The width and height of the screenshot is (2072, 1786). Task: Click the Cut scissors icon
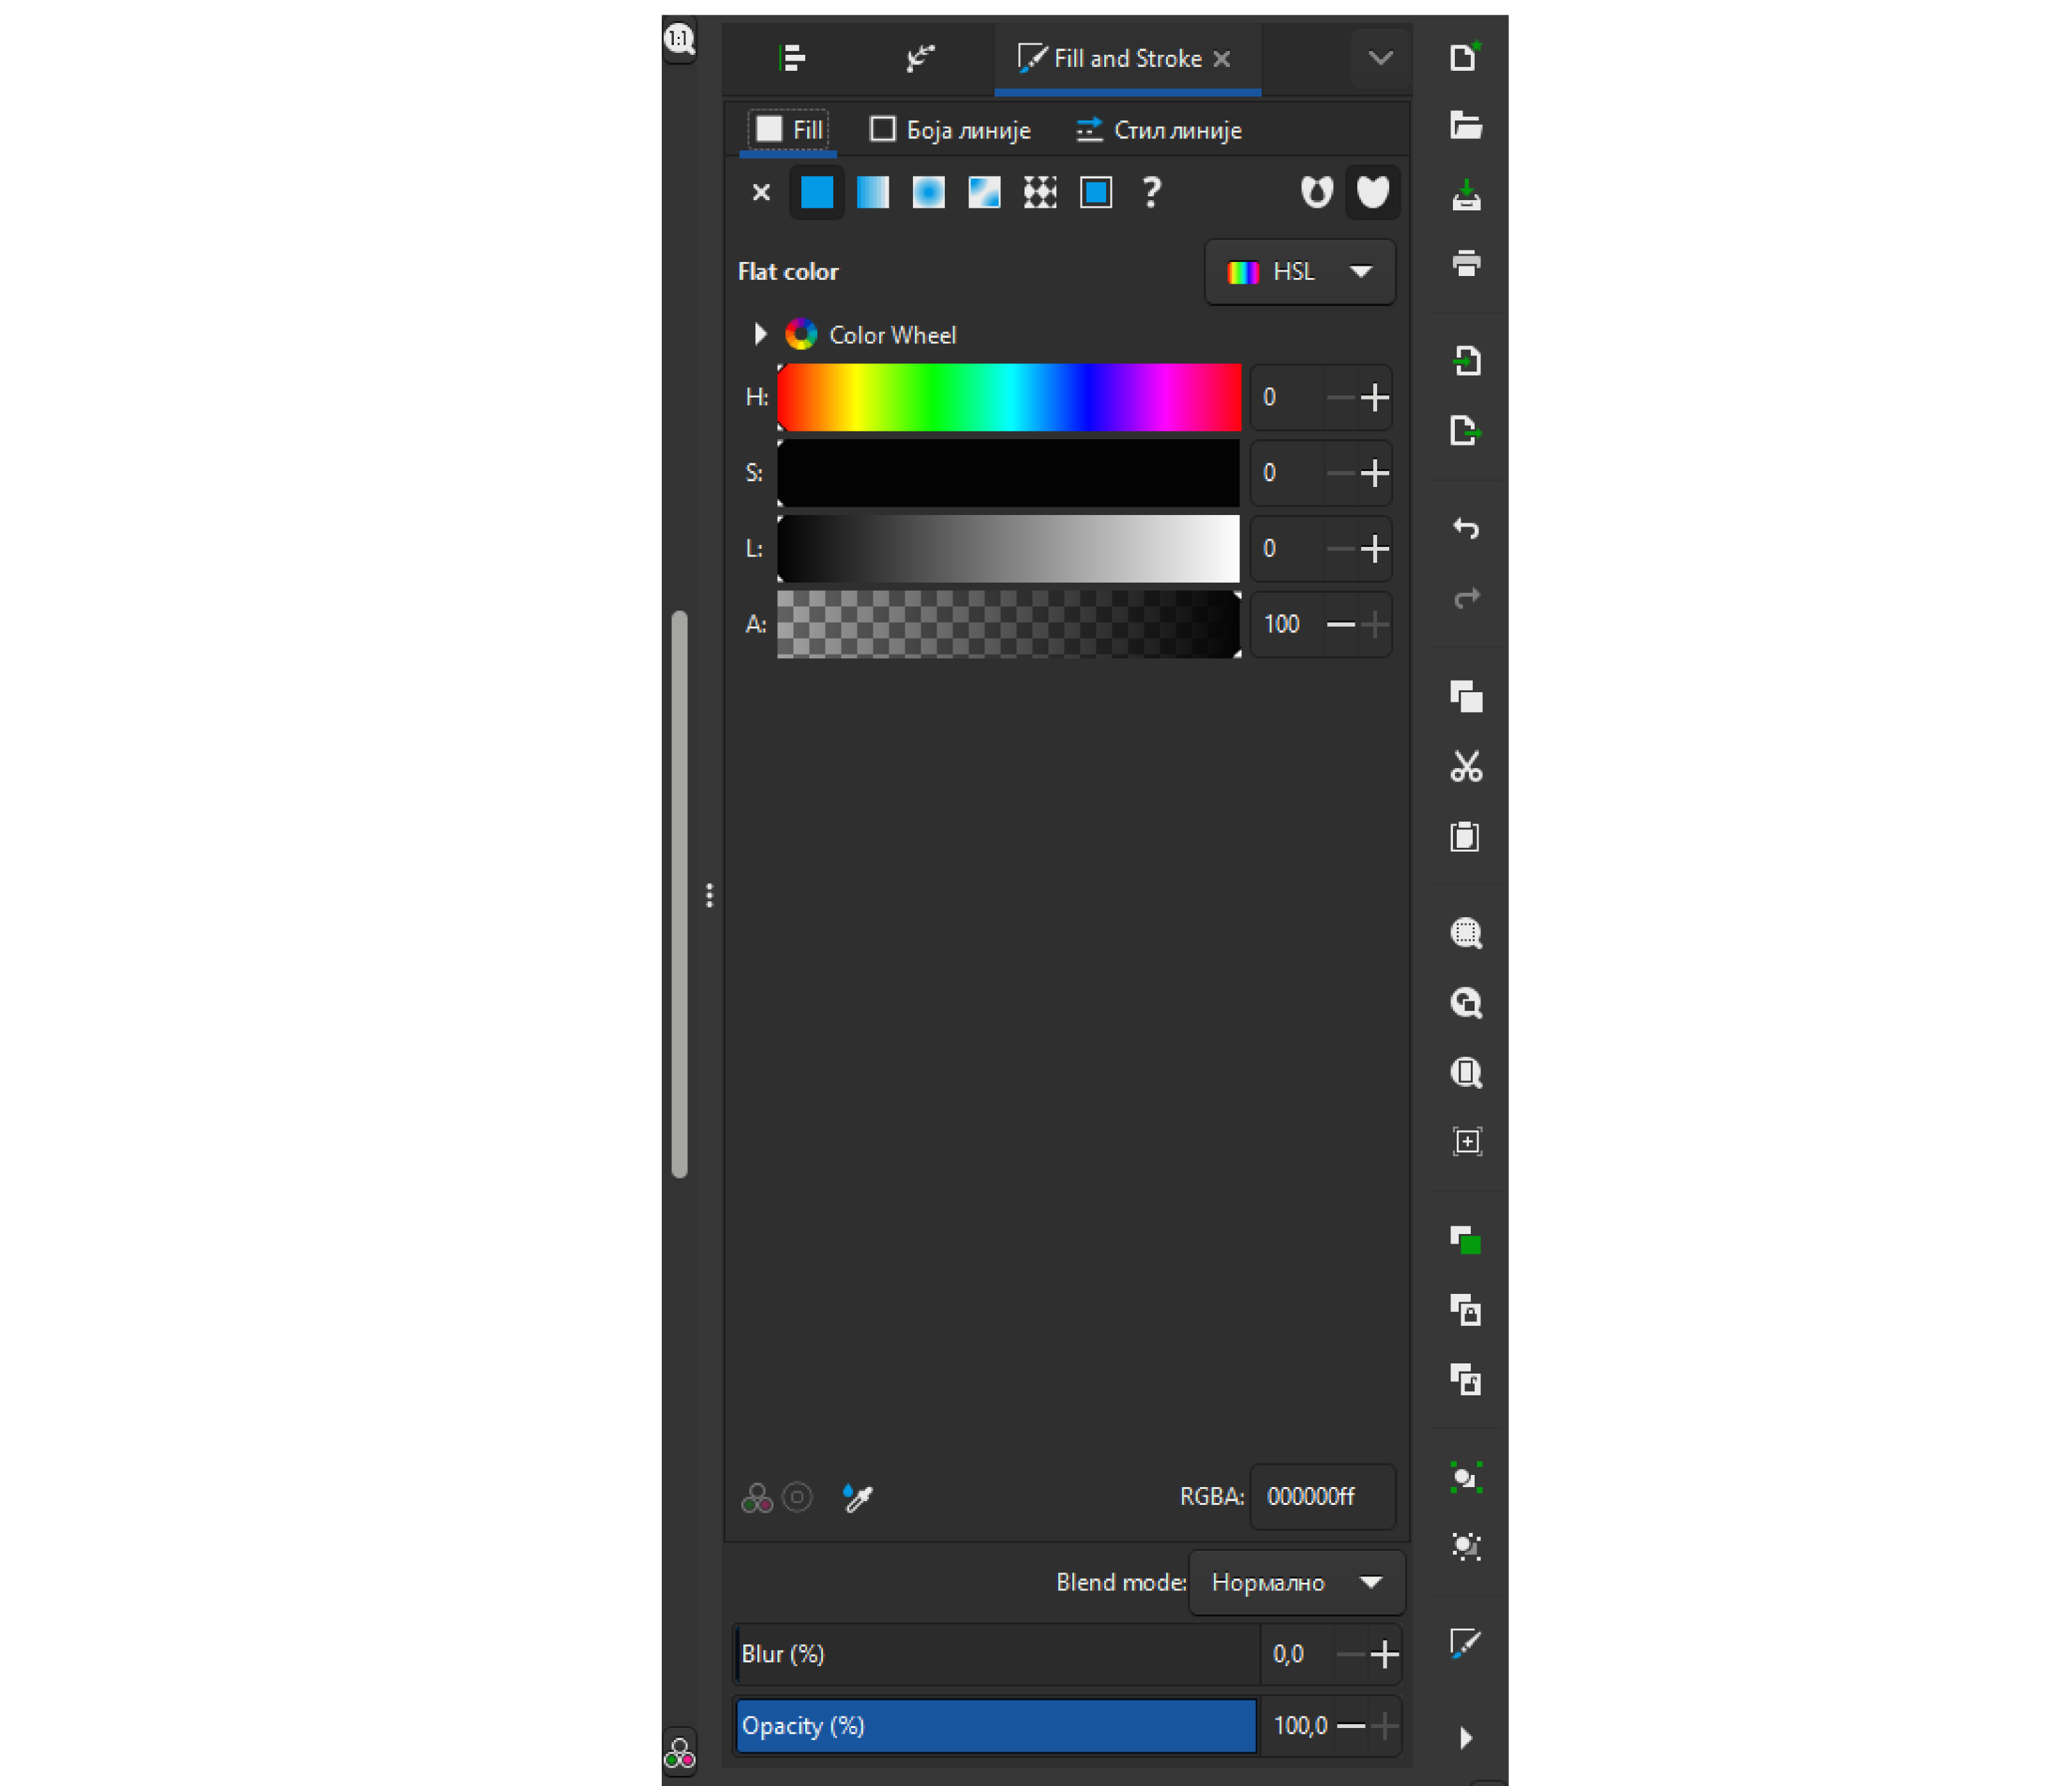1466,767
